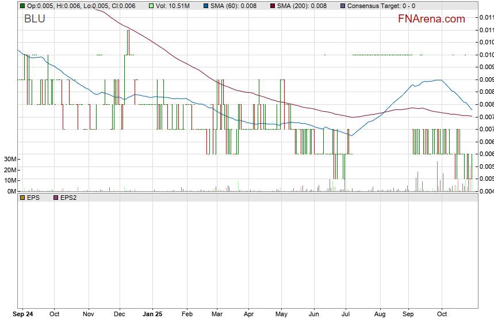Select the Jan 25 date axis label
The height and width of the screenshot is (326, 494).
point(152,314)
